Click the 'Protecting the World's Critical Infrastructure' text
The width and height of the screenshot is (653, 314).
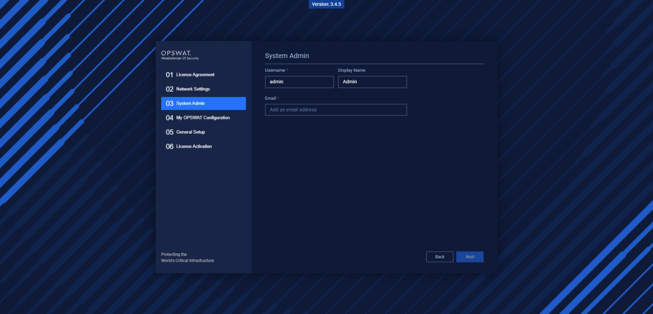[x=188, y=257]
